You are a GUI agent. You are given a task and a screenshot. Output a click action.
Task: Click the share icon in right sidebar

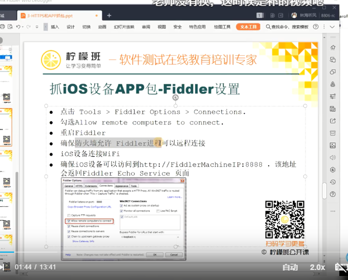333,121
